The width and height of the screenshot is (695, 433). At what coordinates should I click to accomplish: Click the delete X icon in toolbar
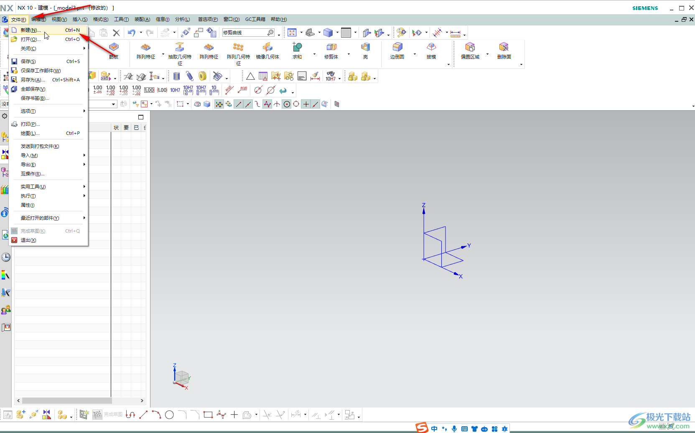click(x=117, y=33)
